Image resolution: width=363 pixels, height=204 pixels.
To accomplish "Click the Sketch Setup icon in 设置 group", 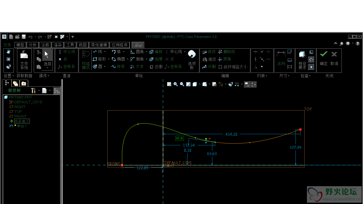I will [9, 52].
